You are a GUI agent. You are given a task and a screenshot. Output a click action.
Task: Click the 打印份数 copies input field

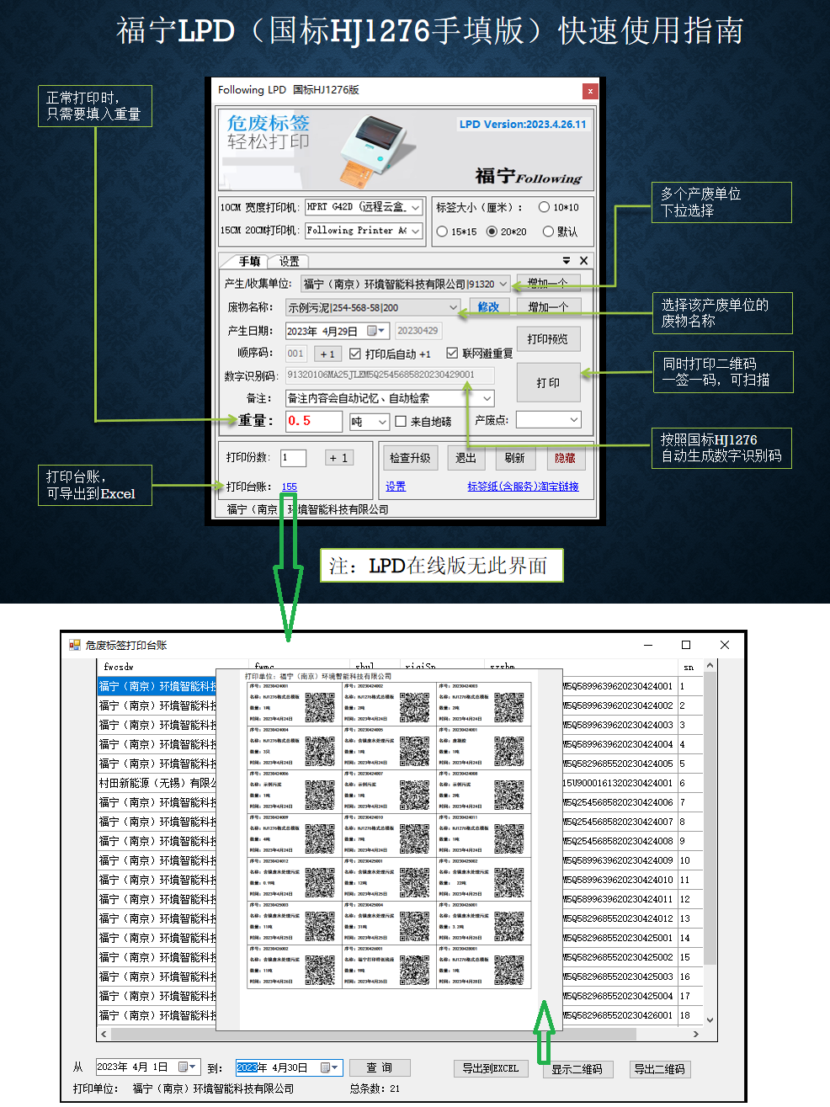pyautogui.click(x=293, y=458)
